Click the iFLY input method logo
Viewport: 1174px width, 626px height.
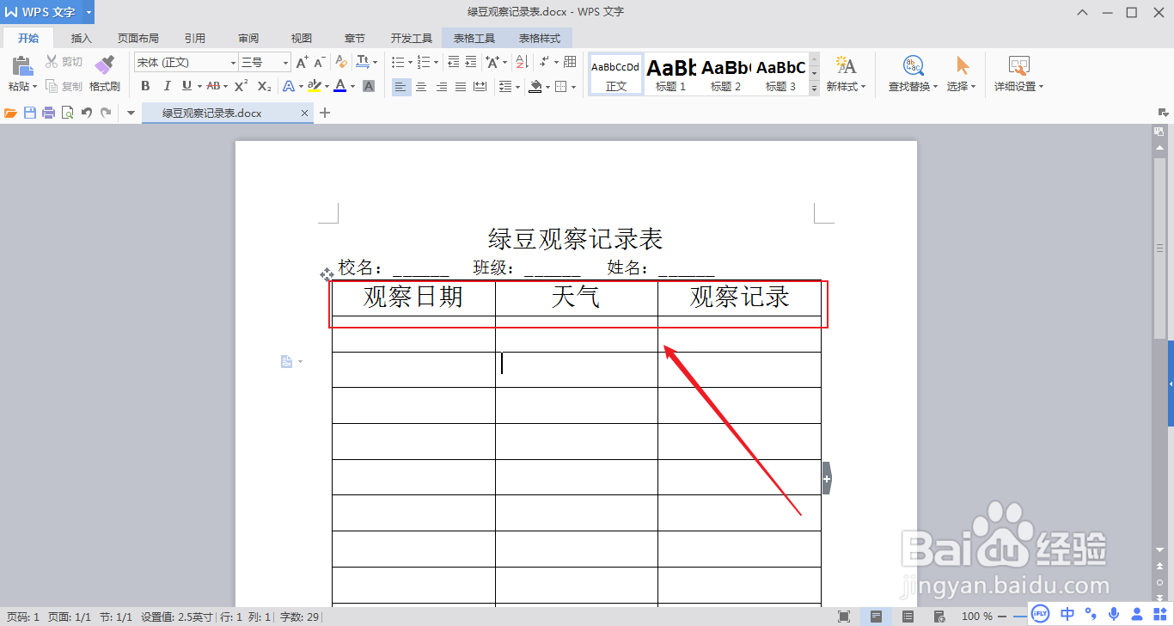[x=1040, y=613]
